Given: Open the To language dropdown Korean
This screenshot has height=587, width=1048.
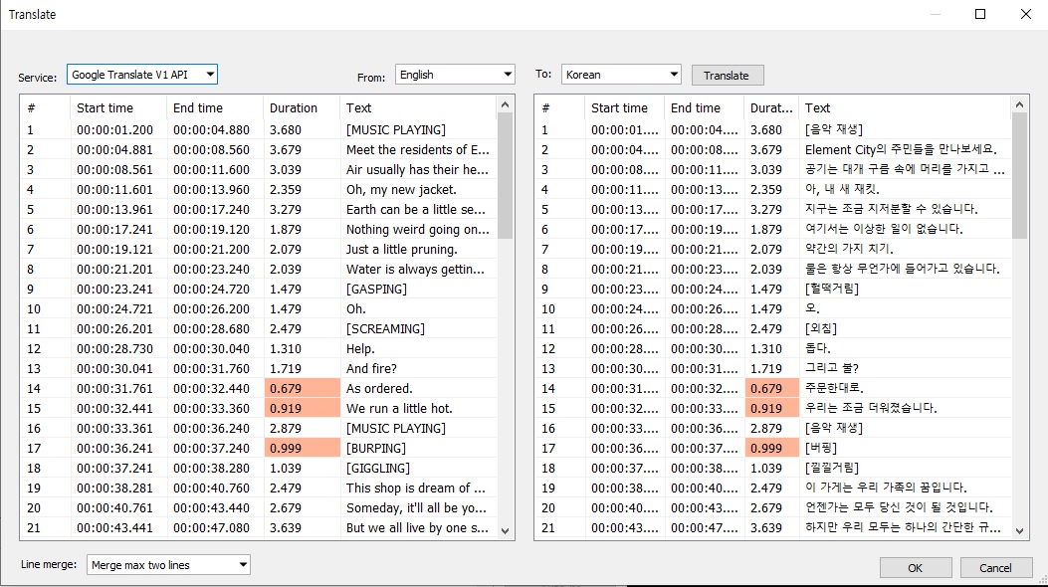Looking at the screenshot, I should (x=621, y=75).
